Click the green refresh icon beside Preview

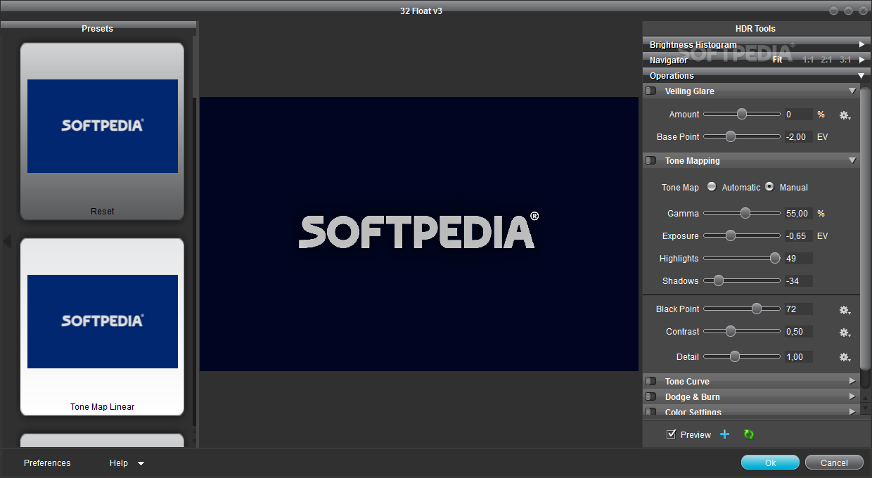click(x=749, y=434)
